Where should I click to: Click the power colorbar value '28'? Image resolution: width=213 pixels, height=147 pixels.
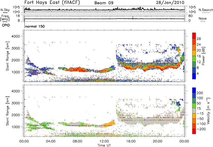click(x=199, y=39)
